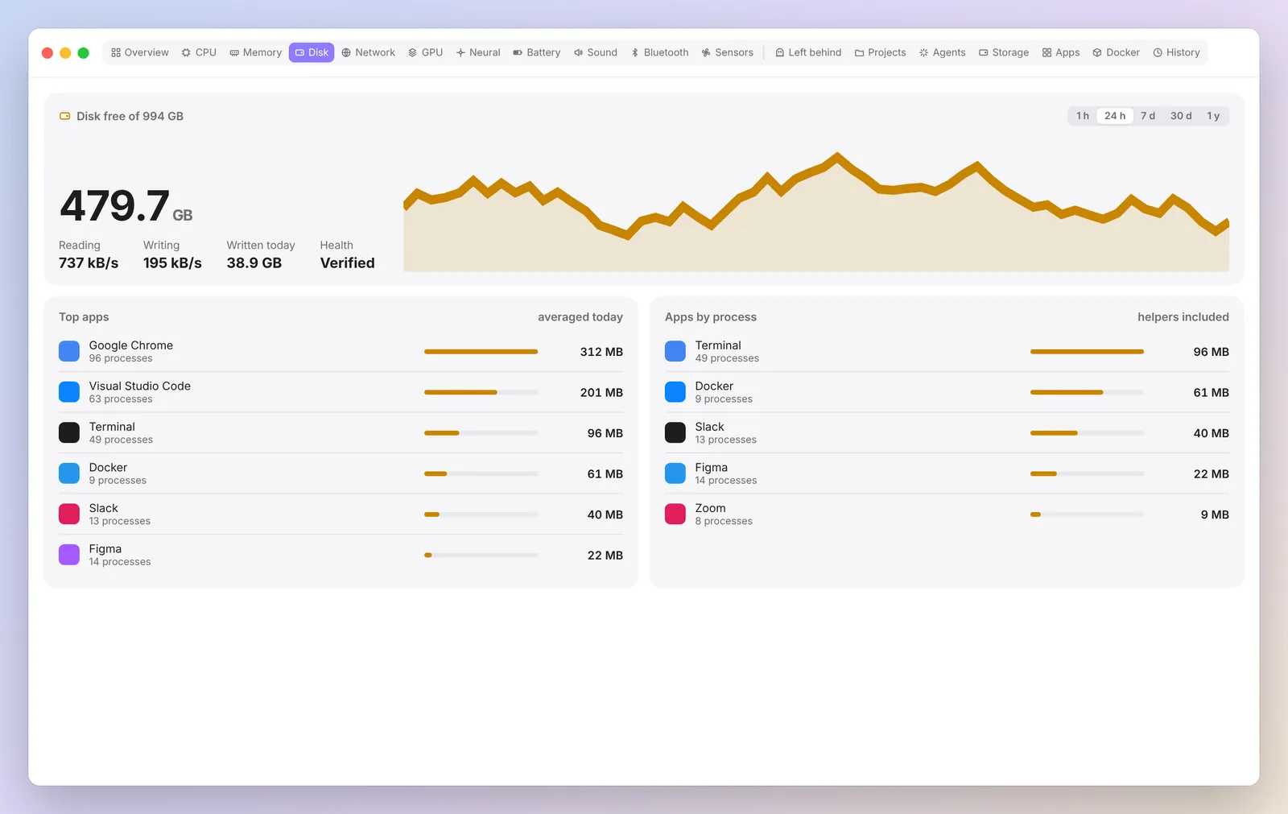Click the 38.9 GB written today value
The image size is (1288, 814).
click(254, 263)
